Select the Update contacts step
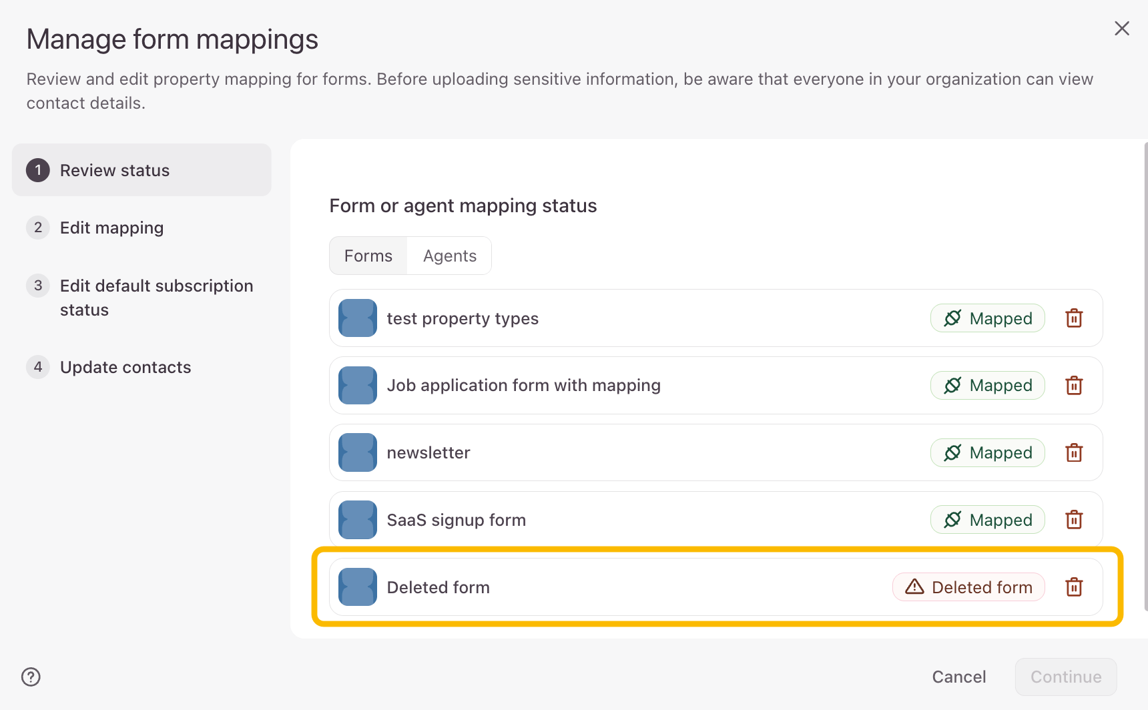Screen dimensions: 1148x710 click(x=125, y=368)
